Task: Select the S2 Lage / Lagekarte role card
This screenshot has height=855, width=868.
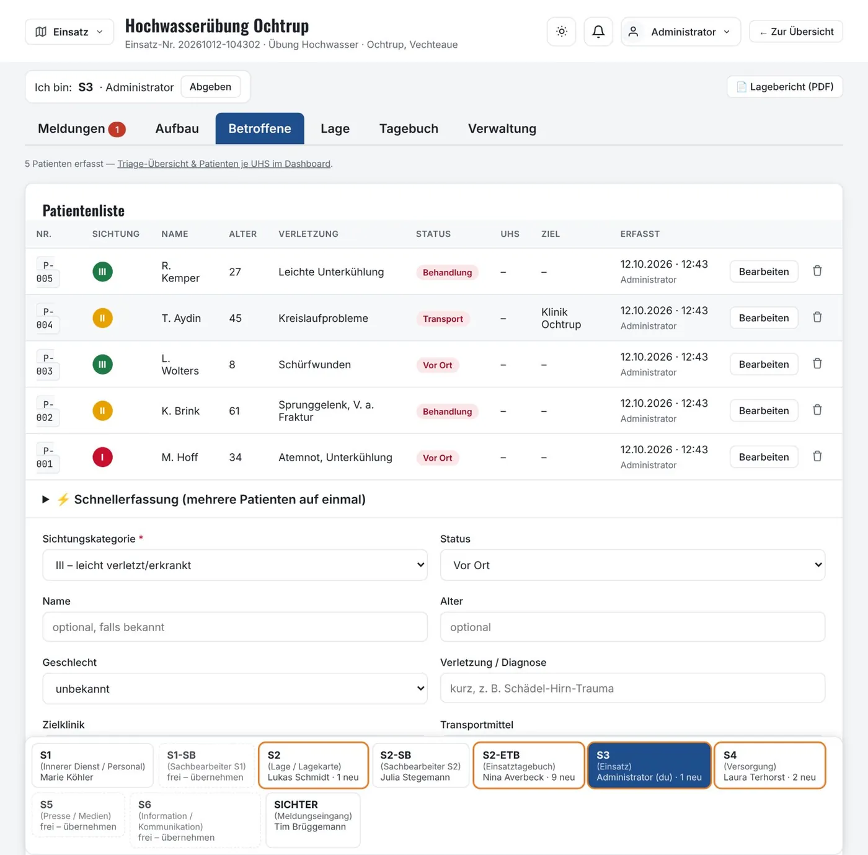Action: pos(313,766)
